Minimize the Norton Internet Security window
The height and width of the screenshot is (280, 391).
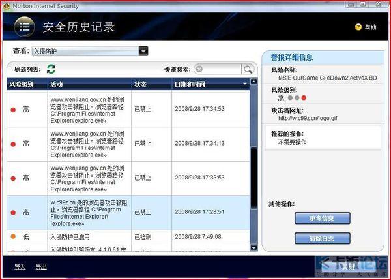pyautogui.click(x=351, y=5)
